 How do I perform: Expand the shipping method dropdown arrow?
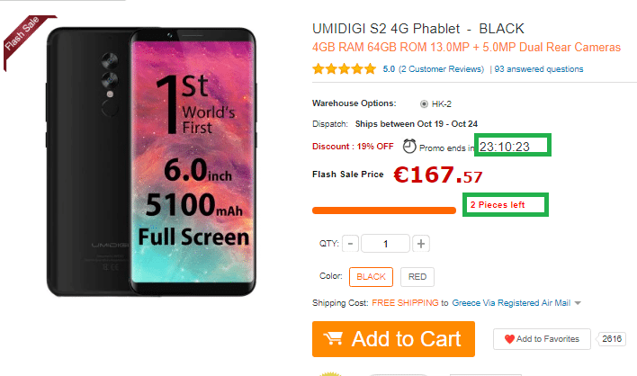tap(578, 303)
